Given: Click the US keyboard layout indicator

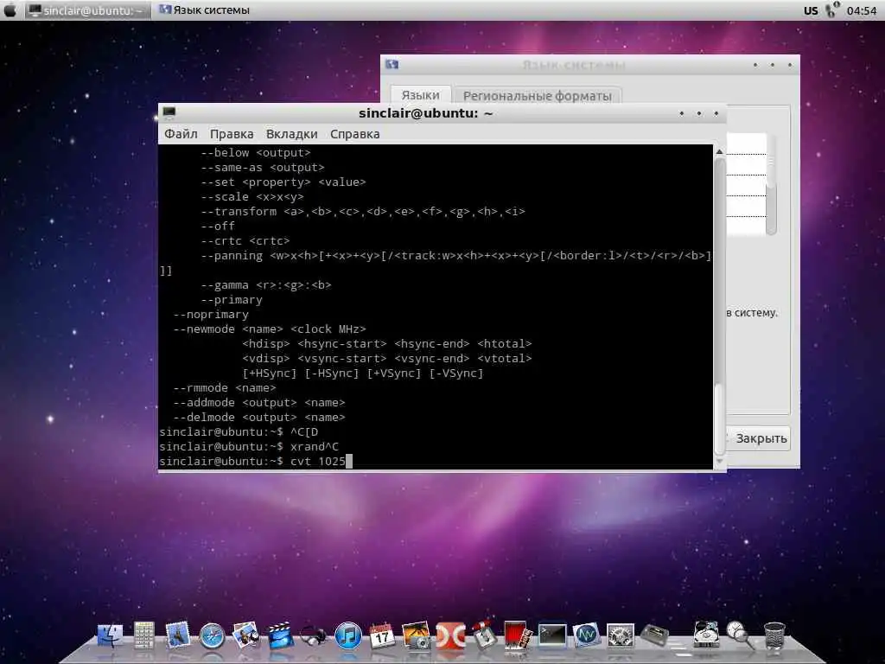Looking at the screenshot, I should click(811, 10).
